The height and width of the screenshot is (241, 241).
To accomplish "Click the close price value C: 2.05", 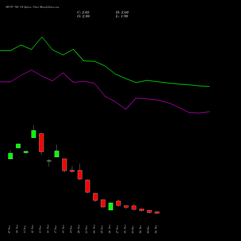I will pos(83,13).
